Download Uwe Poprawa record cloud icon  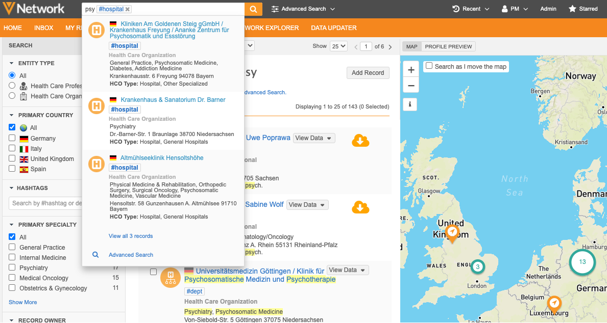click(x=360, y=140)
